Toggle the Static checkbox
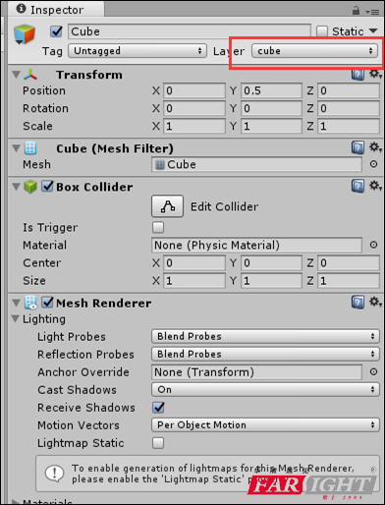Screen dimensions: 385x505 pyautogui.click(x=322, y=31)
